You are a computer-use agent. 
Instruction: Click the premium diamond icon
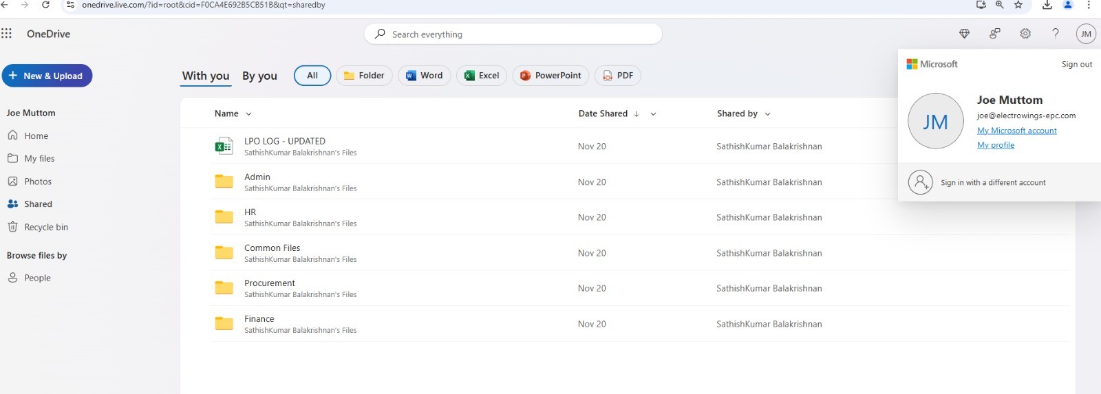tap(964, 34)
